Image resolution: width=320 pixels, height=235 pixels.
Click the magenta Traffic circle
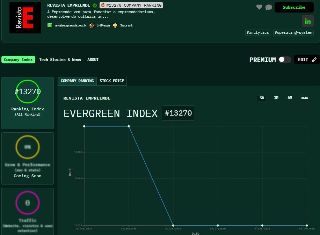pyautogui.click(x=28, y=203)
